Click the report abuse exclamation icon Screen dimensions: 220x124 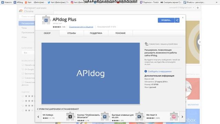pos(146,71)
